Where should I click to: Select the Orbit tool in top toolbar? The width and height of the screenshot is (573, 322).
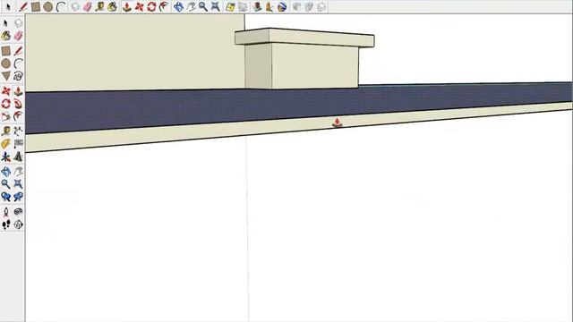coord(178,6)
